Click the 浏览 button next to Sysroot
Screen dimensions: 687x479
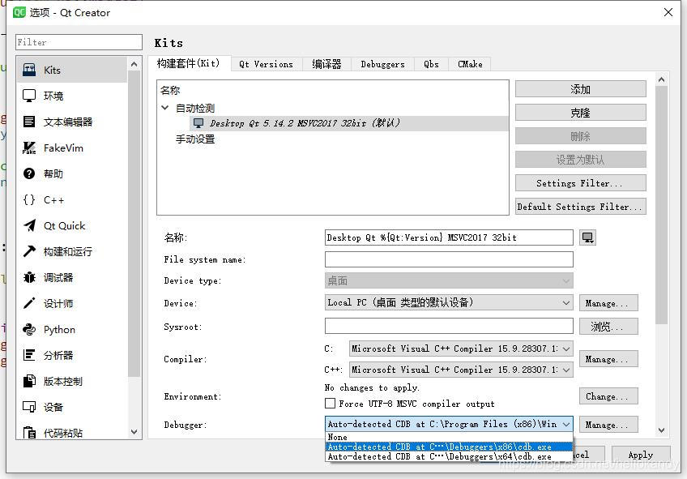pos(608,326)
